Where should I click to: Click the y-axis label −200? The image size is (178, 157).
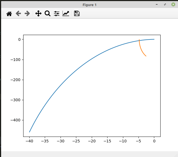tap(15, 80)
